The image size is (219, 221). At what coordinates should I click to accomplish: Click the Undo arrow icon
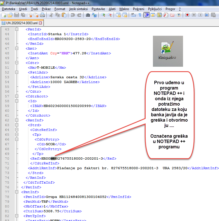tap(73, 15)
